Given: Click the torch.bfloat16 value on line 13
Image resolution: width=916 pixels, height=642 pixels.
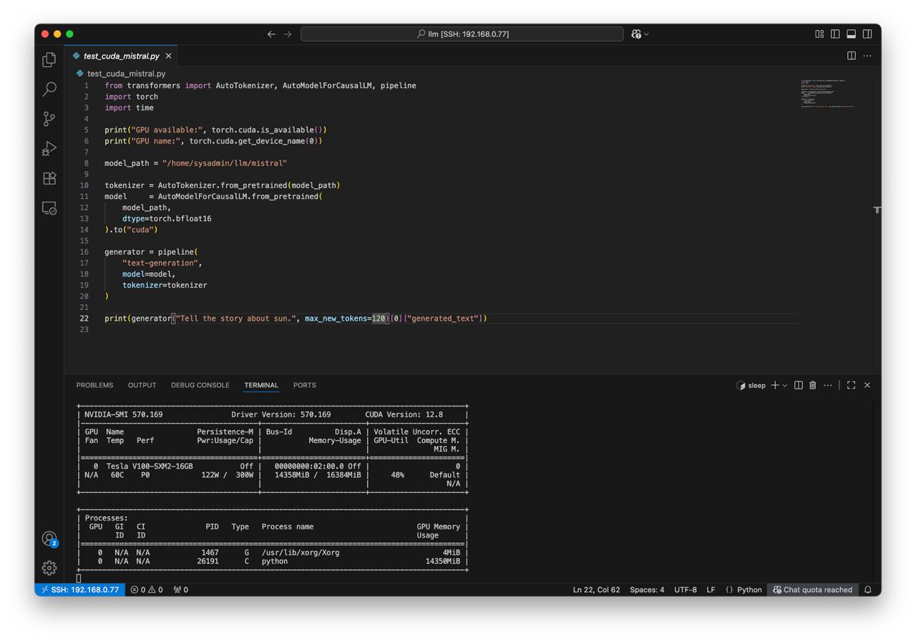Looking at the screenshot, I should (x=180, y=218).
